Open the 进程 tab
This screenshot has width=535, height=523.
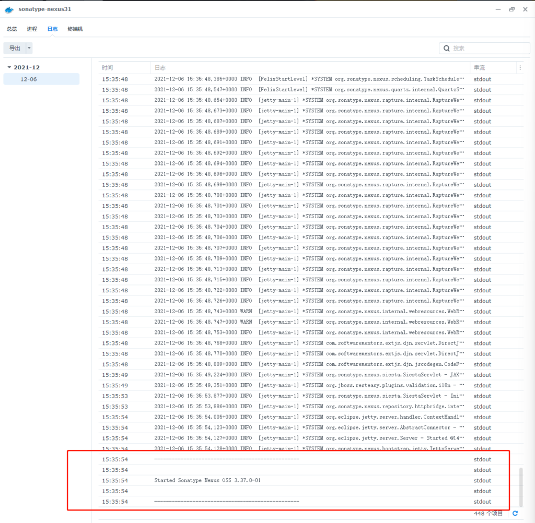[32, 29]
